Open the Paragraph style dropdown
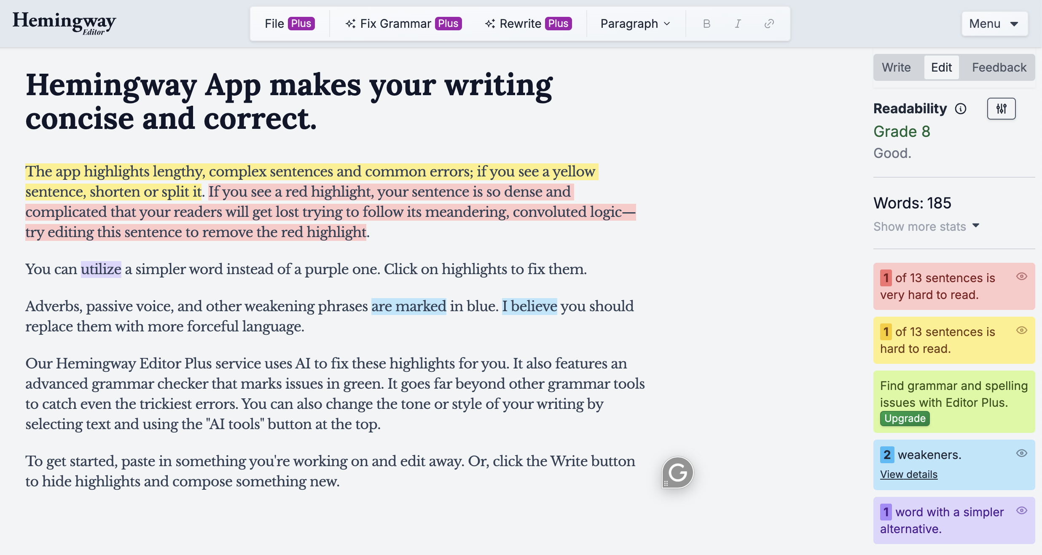 coord(634,24)
